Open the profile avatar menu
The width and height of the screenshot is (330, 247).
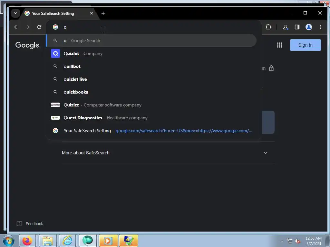tap(308, 27)
